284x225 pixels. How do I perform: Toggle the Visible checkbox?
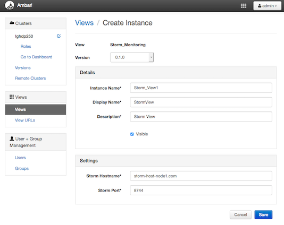pyautogui.click(x=132, y=134)
